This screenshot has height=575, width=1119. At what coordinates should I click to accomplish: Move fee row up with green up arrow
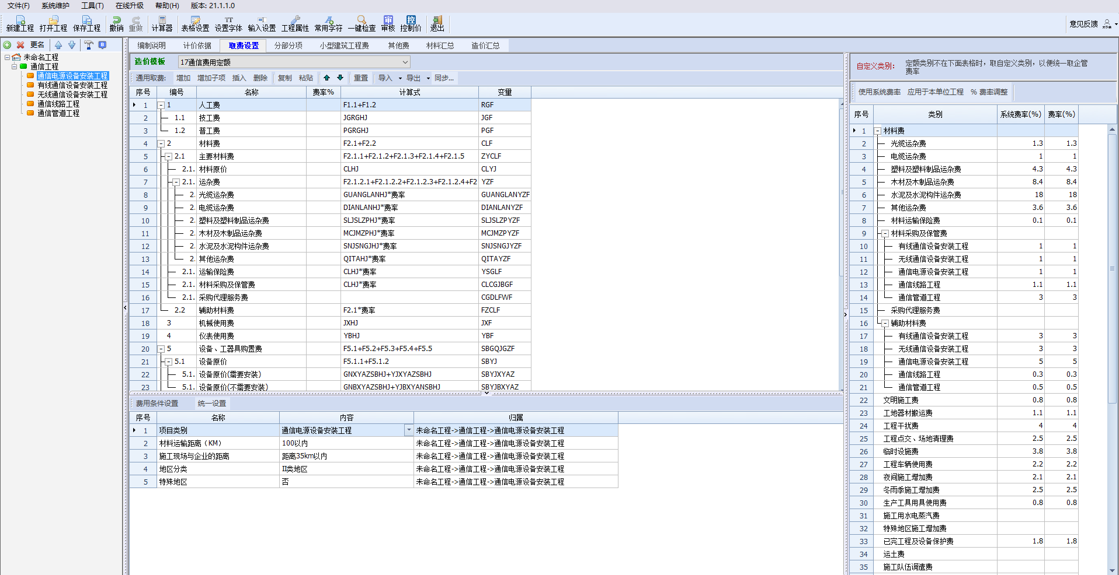click(326, 78)
